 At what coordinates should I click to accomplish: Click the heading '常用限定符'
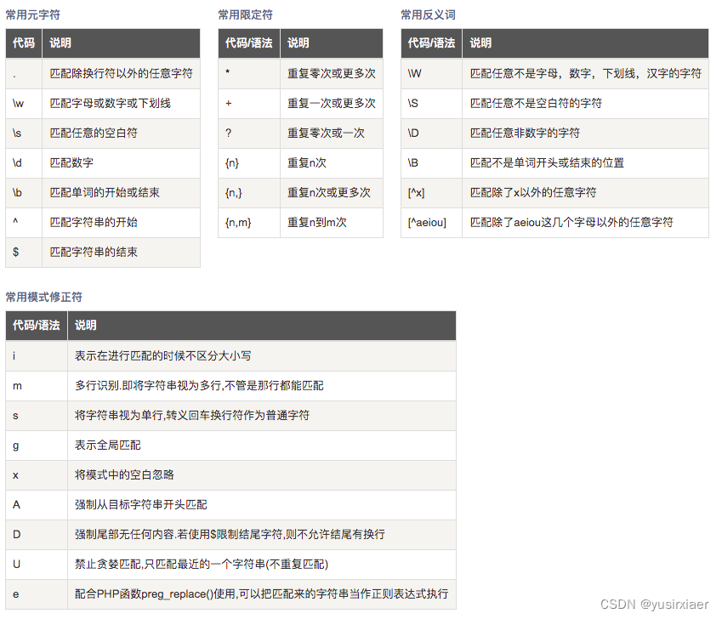pos(246,15)
